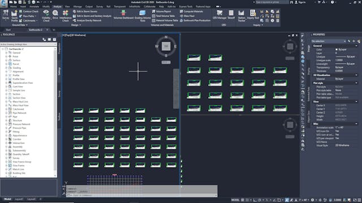Click Edit in Storm and Sanitary Analysis
This screenshot has width=362, height=203.
[92, 16]
